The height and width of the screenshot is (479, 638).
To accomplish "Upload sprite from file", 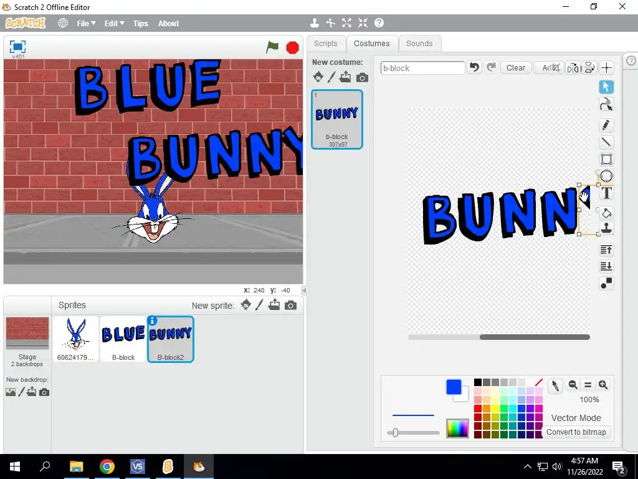I will [274, 304].
